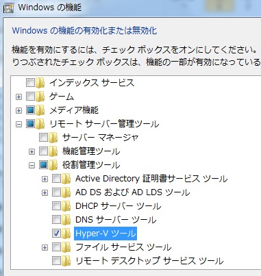
Task: Click folder icon beside AD DS および AD LDS ツール
Action: (x=66, y=192)
